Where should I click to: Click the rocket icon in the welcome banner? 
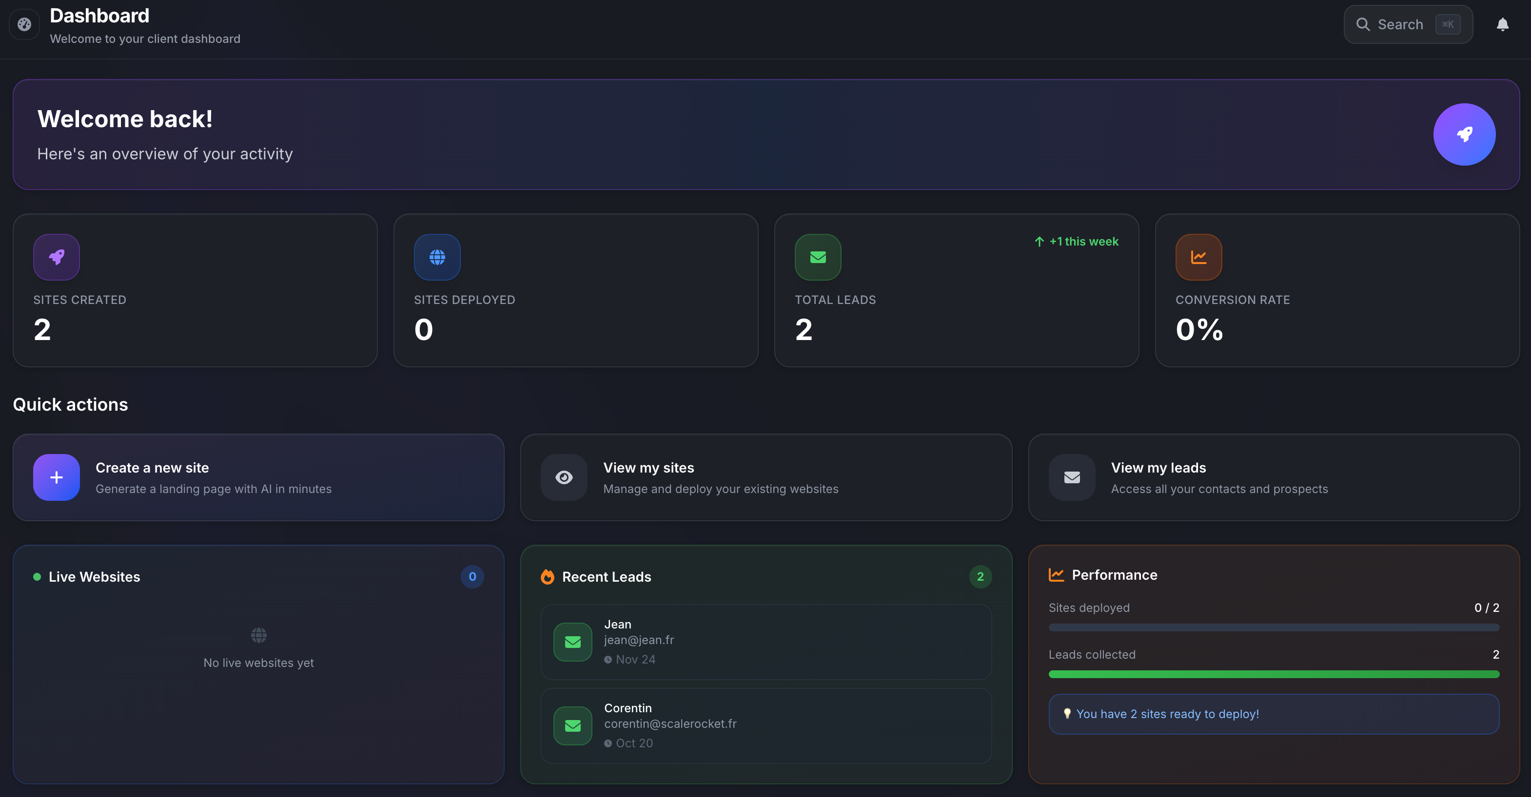click(x=1464, y=134)
